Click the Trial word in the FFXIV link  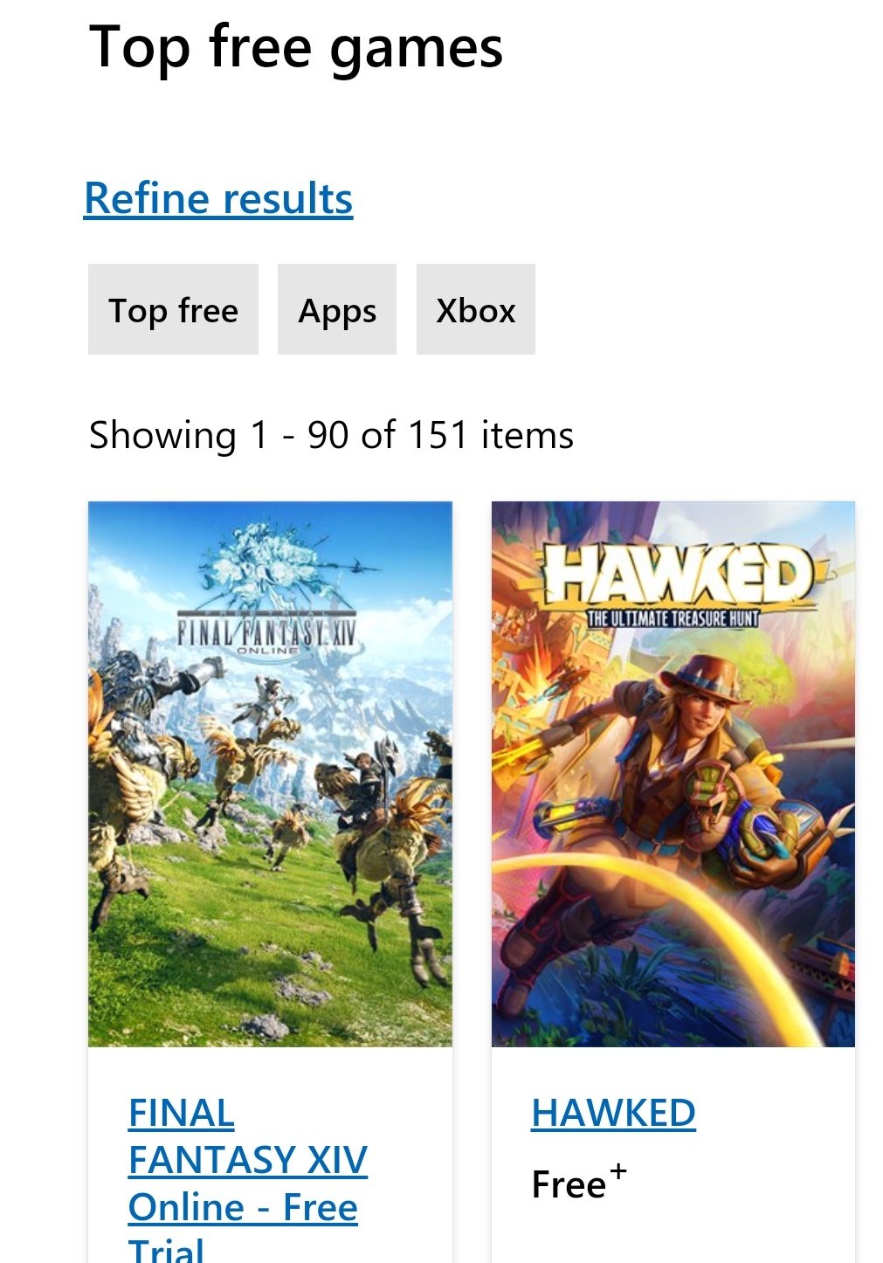166,1251
